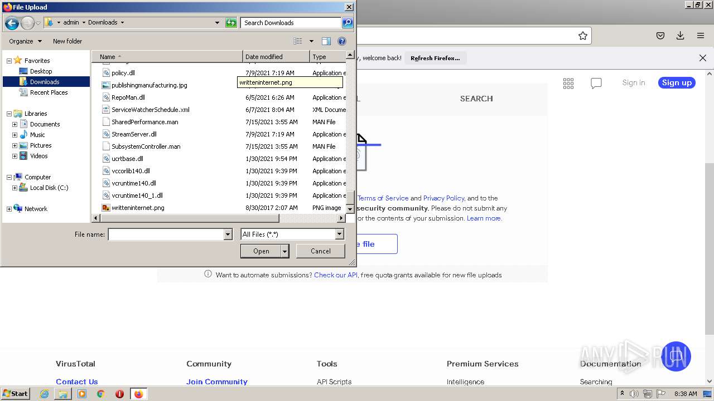Open Firefox hamburger application menu

(x=701, y=36)
